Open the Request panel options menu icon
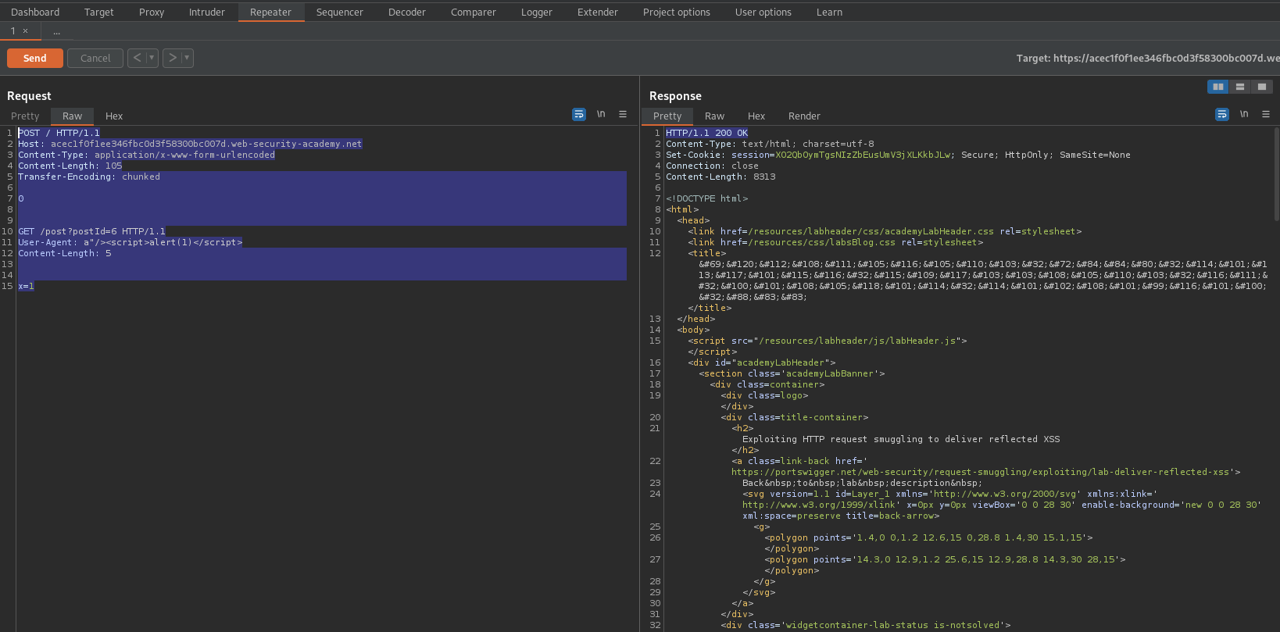 [x=623, y=114]
